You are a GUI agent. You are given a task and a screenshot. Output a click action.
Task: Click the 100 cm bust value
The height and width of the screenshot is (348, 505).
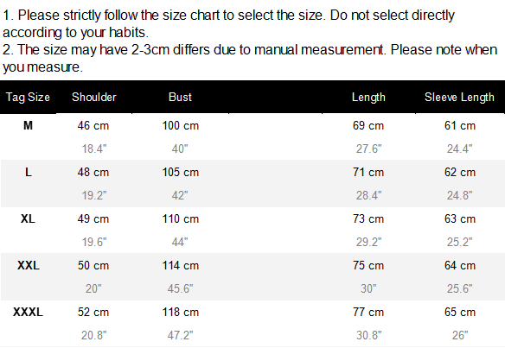(181, 125)
